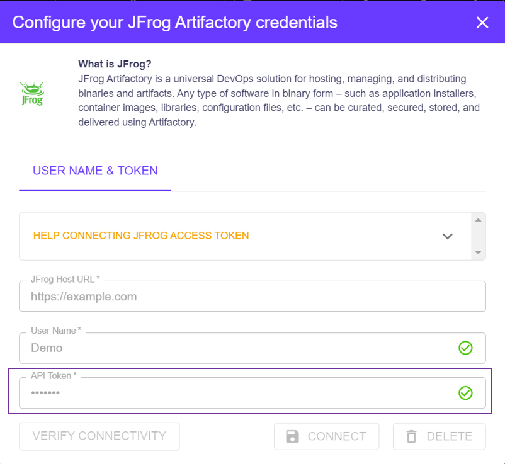The width and height of the screenshot is (505, 471).
Task: Expand help section using chevron arrow
Action: click(448, 236)
